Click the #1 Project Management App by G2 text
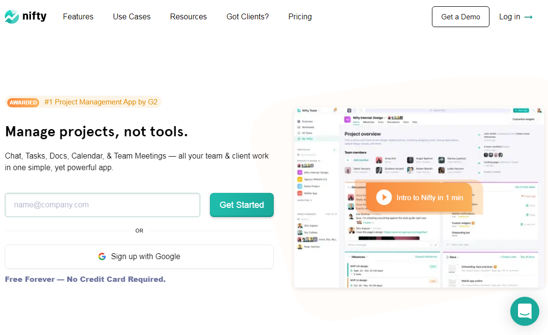This screenshot has width=548, height=335. coord(101,102)
